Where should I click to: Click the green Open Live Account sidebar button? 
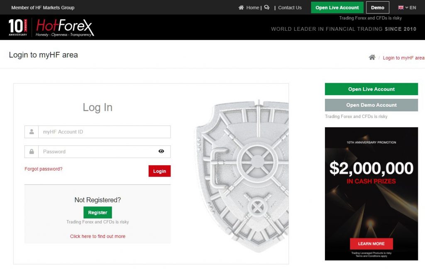point(371,89)
